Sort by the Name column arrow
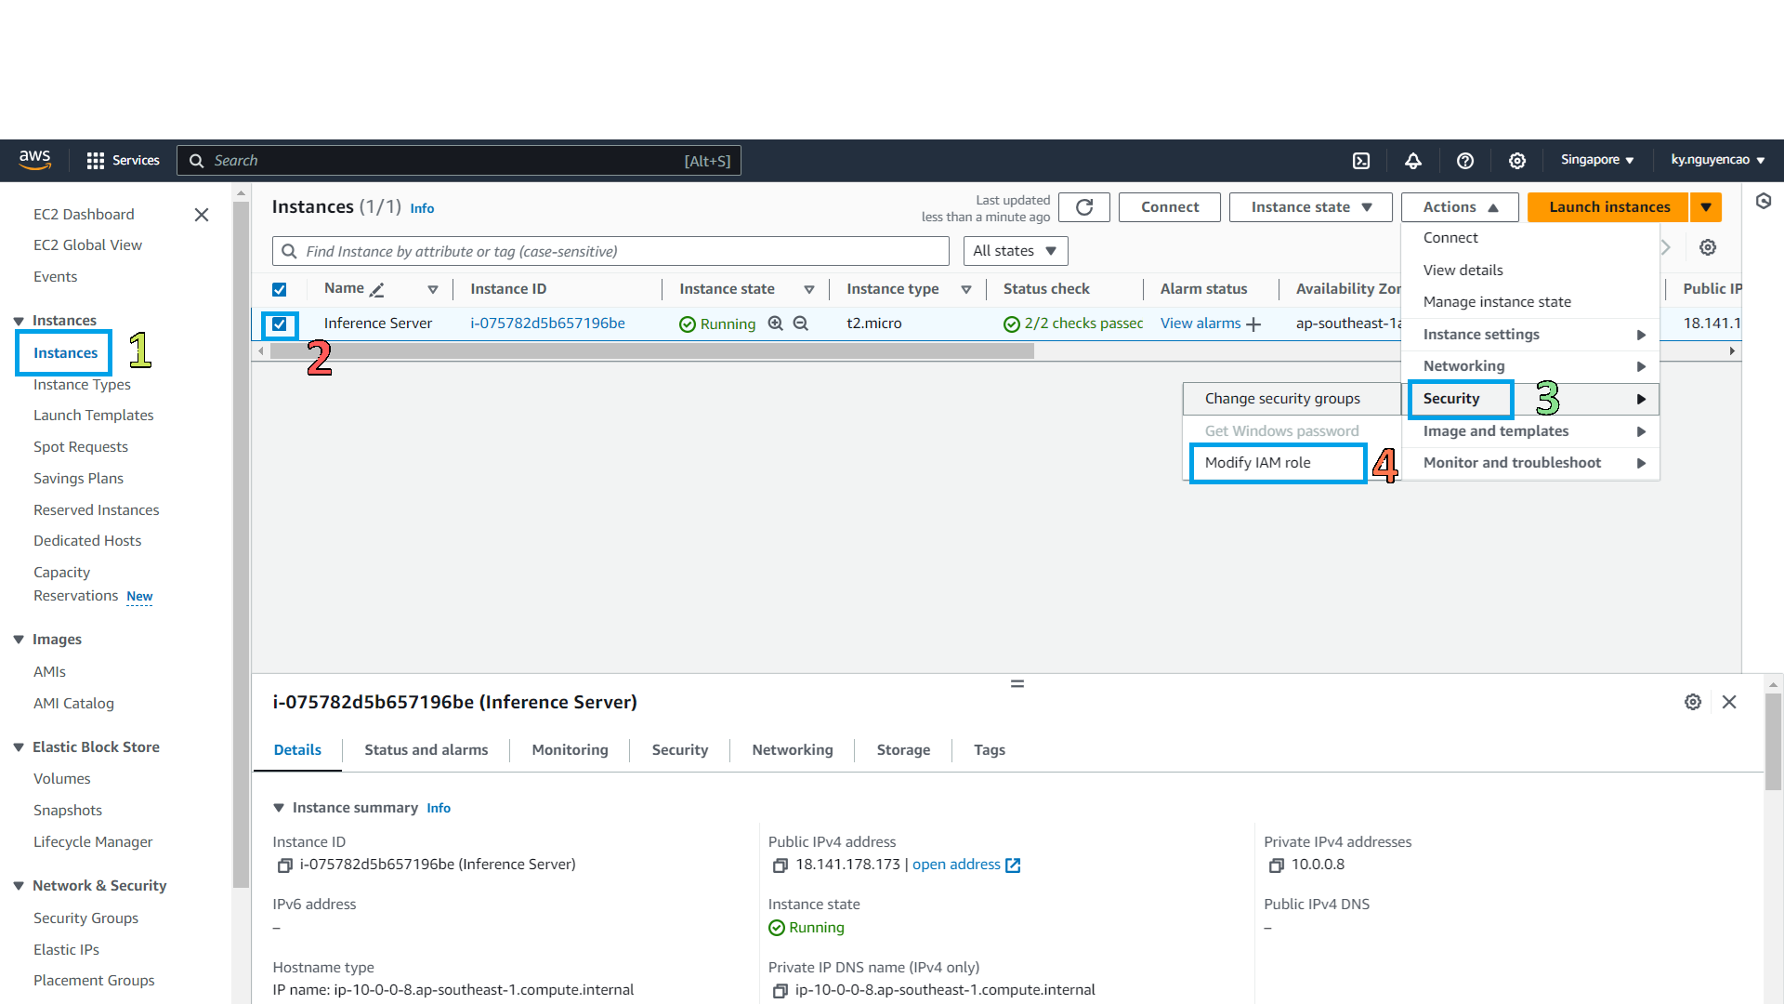The image size is (1784, 1004). coord(433,290)
